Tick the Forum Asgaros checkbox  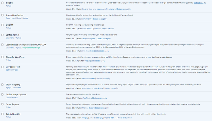coord(2,104)
